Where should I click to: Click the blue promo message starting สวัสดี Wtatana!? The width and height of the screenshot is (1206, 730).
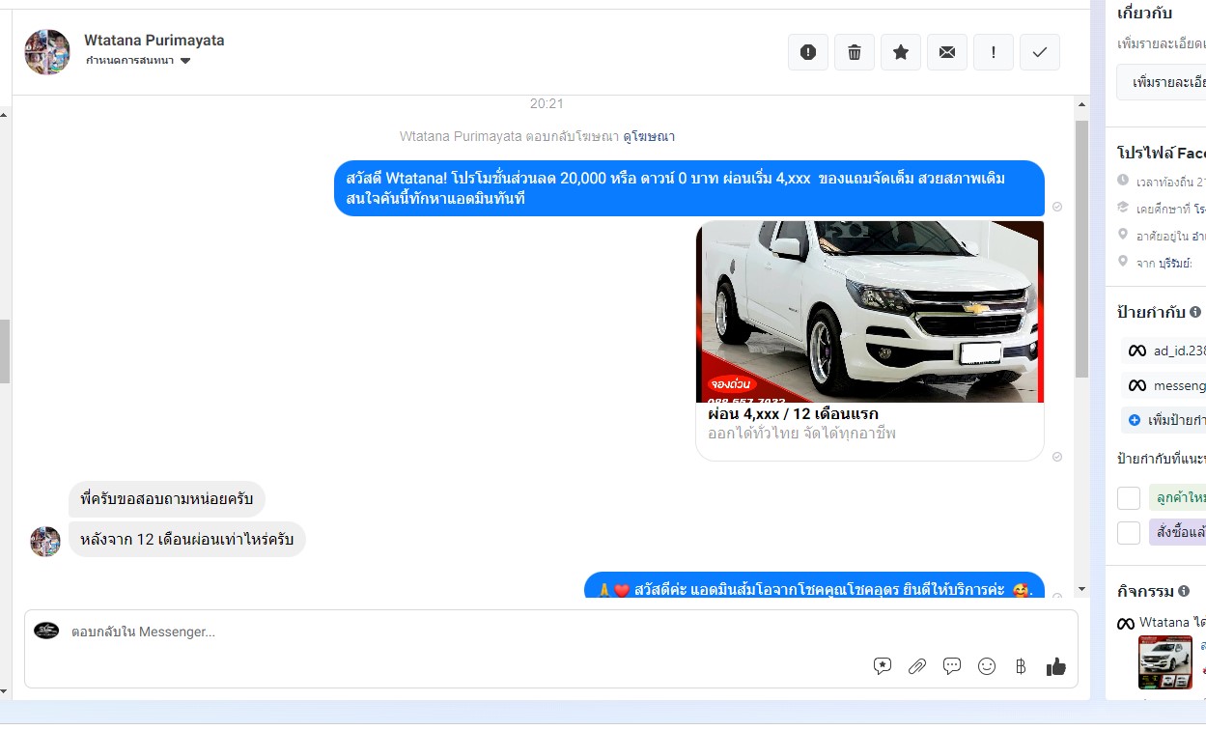689,188
